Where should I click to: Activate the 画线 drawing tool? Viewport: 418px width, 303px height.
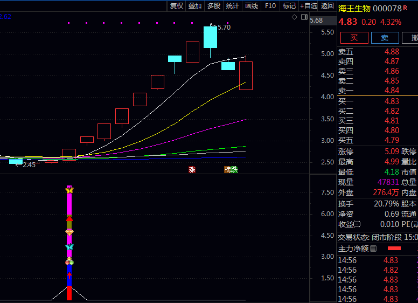point(252,6)
